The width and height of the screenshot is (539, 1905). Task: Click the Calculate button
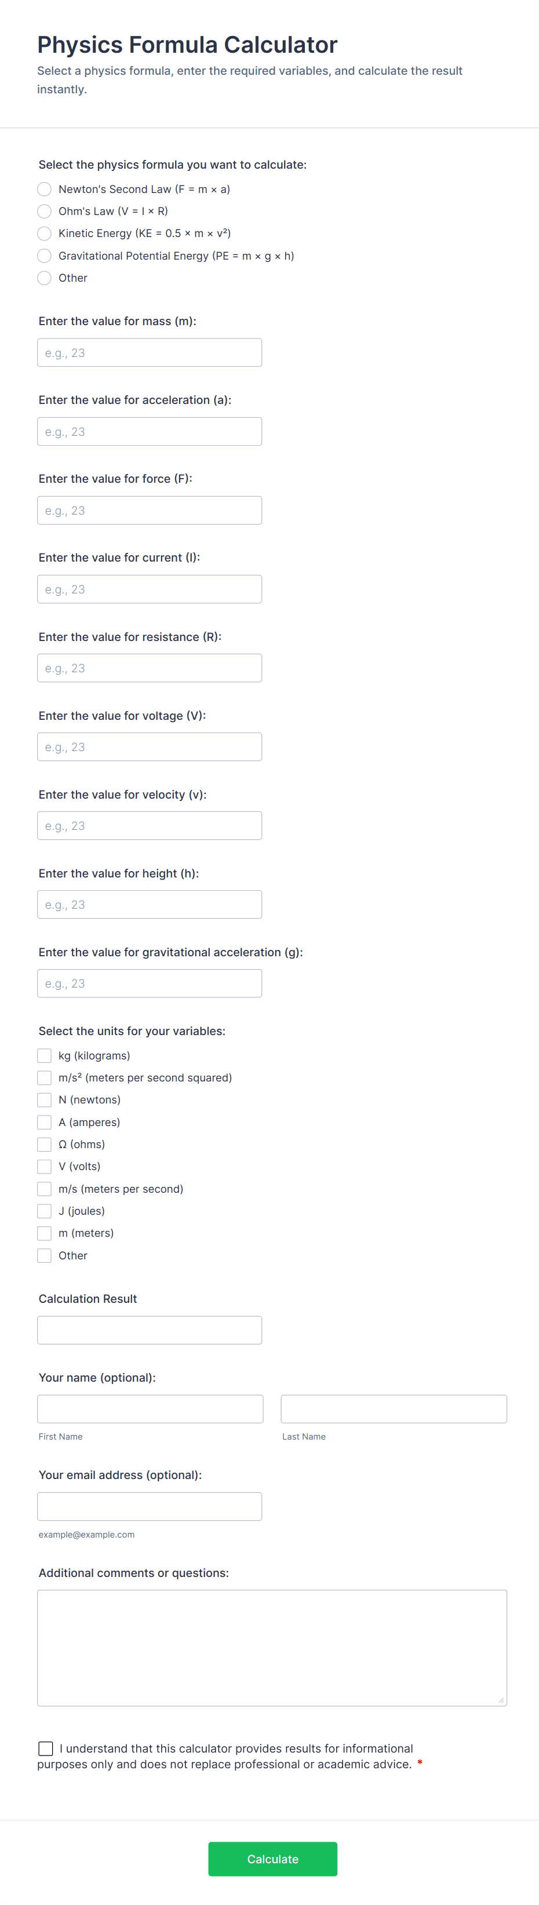pyautogui.click(x=272, y=1859)
